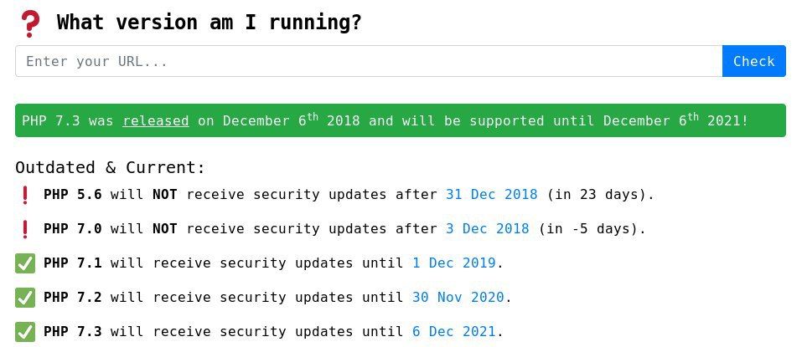Click the exclamation icon beside PHP 7.0
The width and height of the screenshot is (802, 347).
[25, 229]
